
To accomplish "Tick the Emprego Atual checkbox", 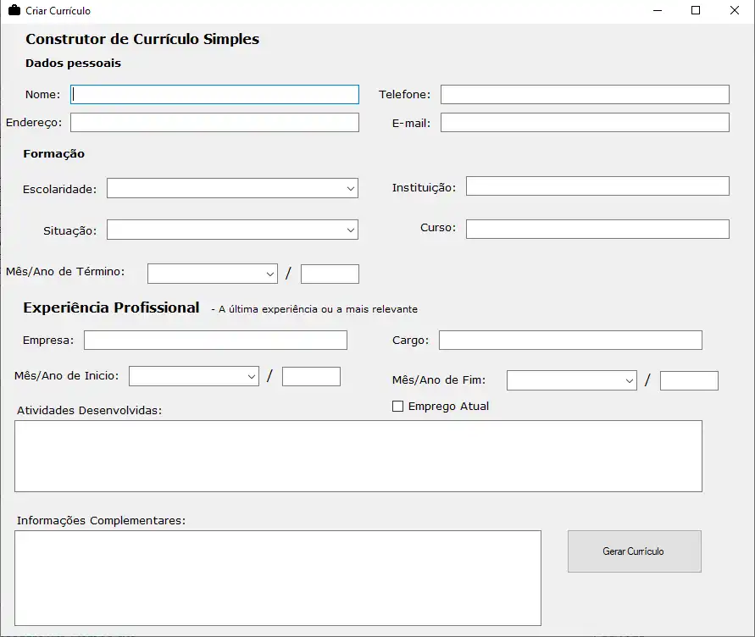I will click(398, 407).
